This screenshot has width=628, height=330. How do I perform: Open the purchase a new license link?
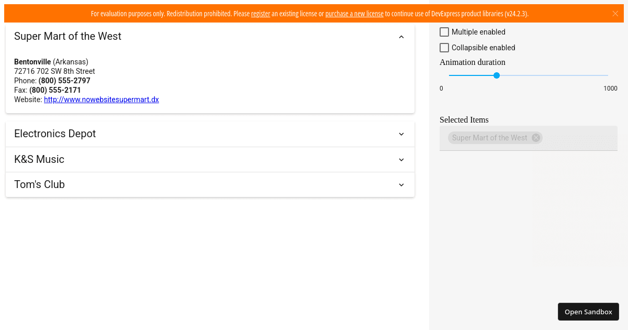click(x=354, y=14)
